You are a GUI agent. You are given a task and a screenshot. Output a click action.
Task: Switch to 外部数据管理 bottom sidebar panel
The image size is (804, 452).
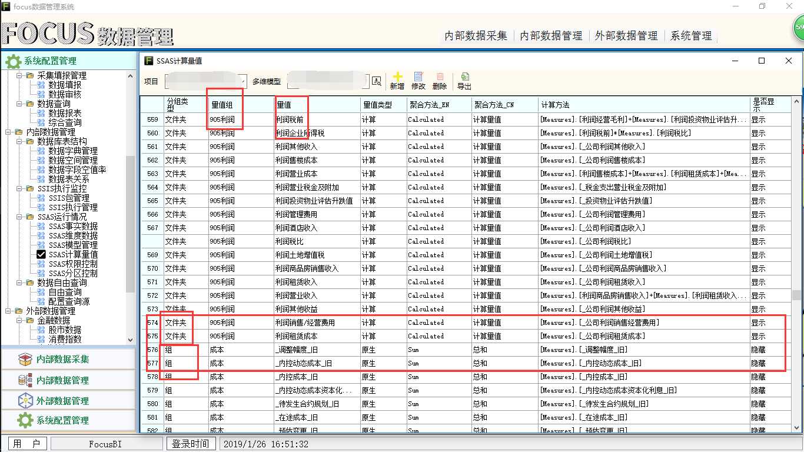(x=68, y=401)
